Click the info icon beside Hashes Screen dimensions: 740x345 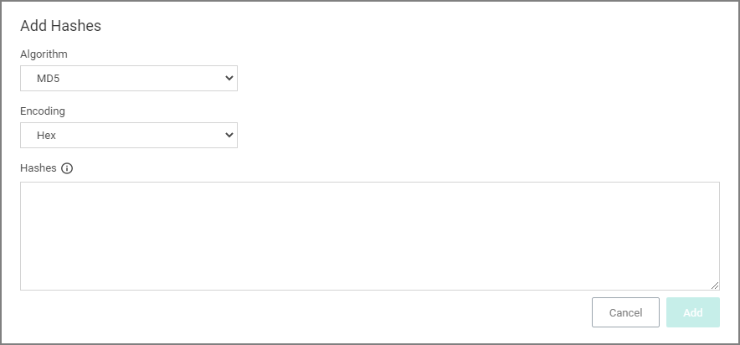67,168
